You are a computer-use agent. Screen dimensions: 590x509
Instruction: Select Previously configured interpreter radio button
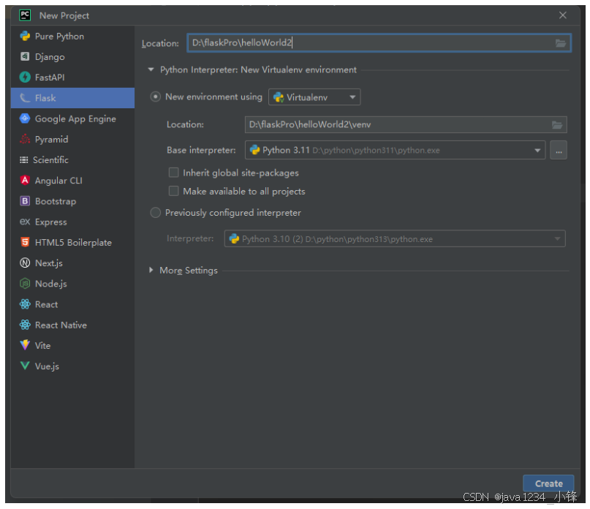pyautogui.click(x=155, y=213)
